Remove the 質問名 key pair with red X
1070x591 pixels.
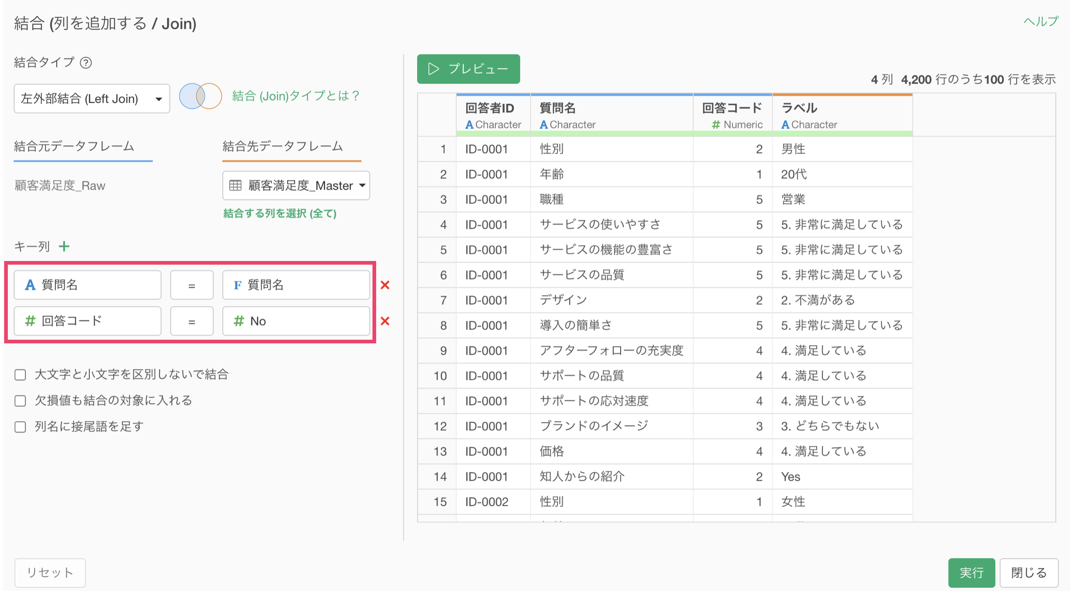(385, 285)
